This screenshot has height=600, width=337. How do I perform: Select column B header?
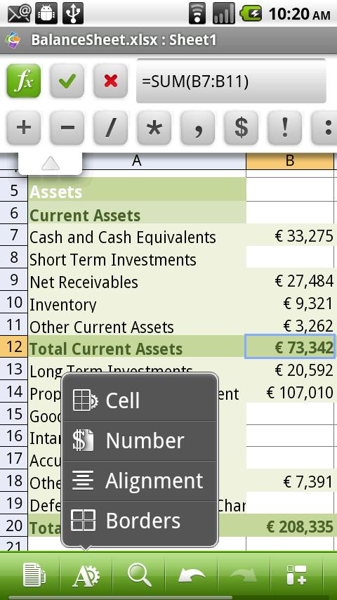[x=290, y=161]
